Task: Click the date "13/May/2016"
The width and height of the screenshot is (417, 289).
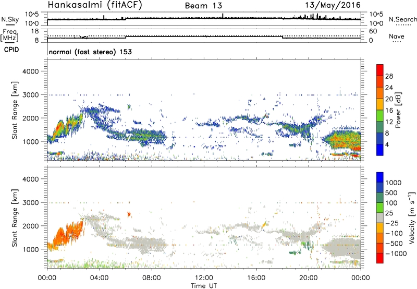Action: click(x=333, y=5)
